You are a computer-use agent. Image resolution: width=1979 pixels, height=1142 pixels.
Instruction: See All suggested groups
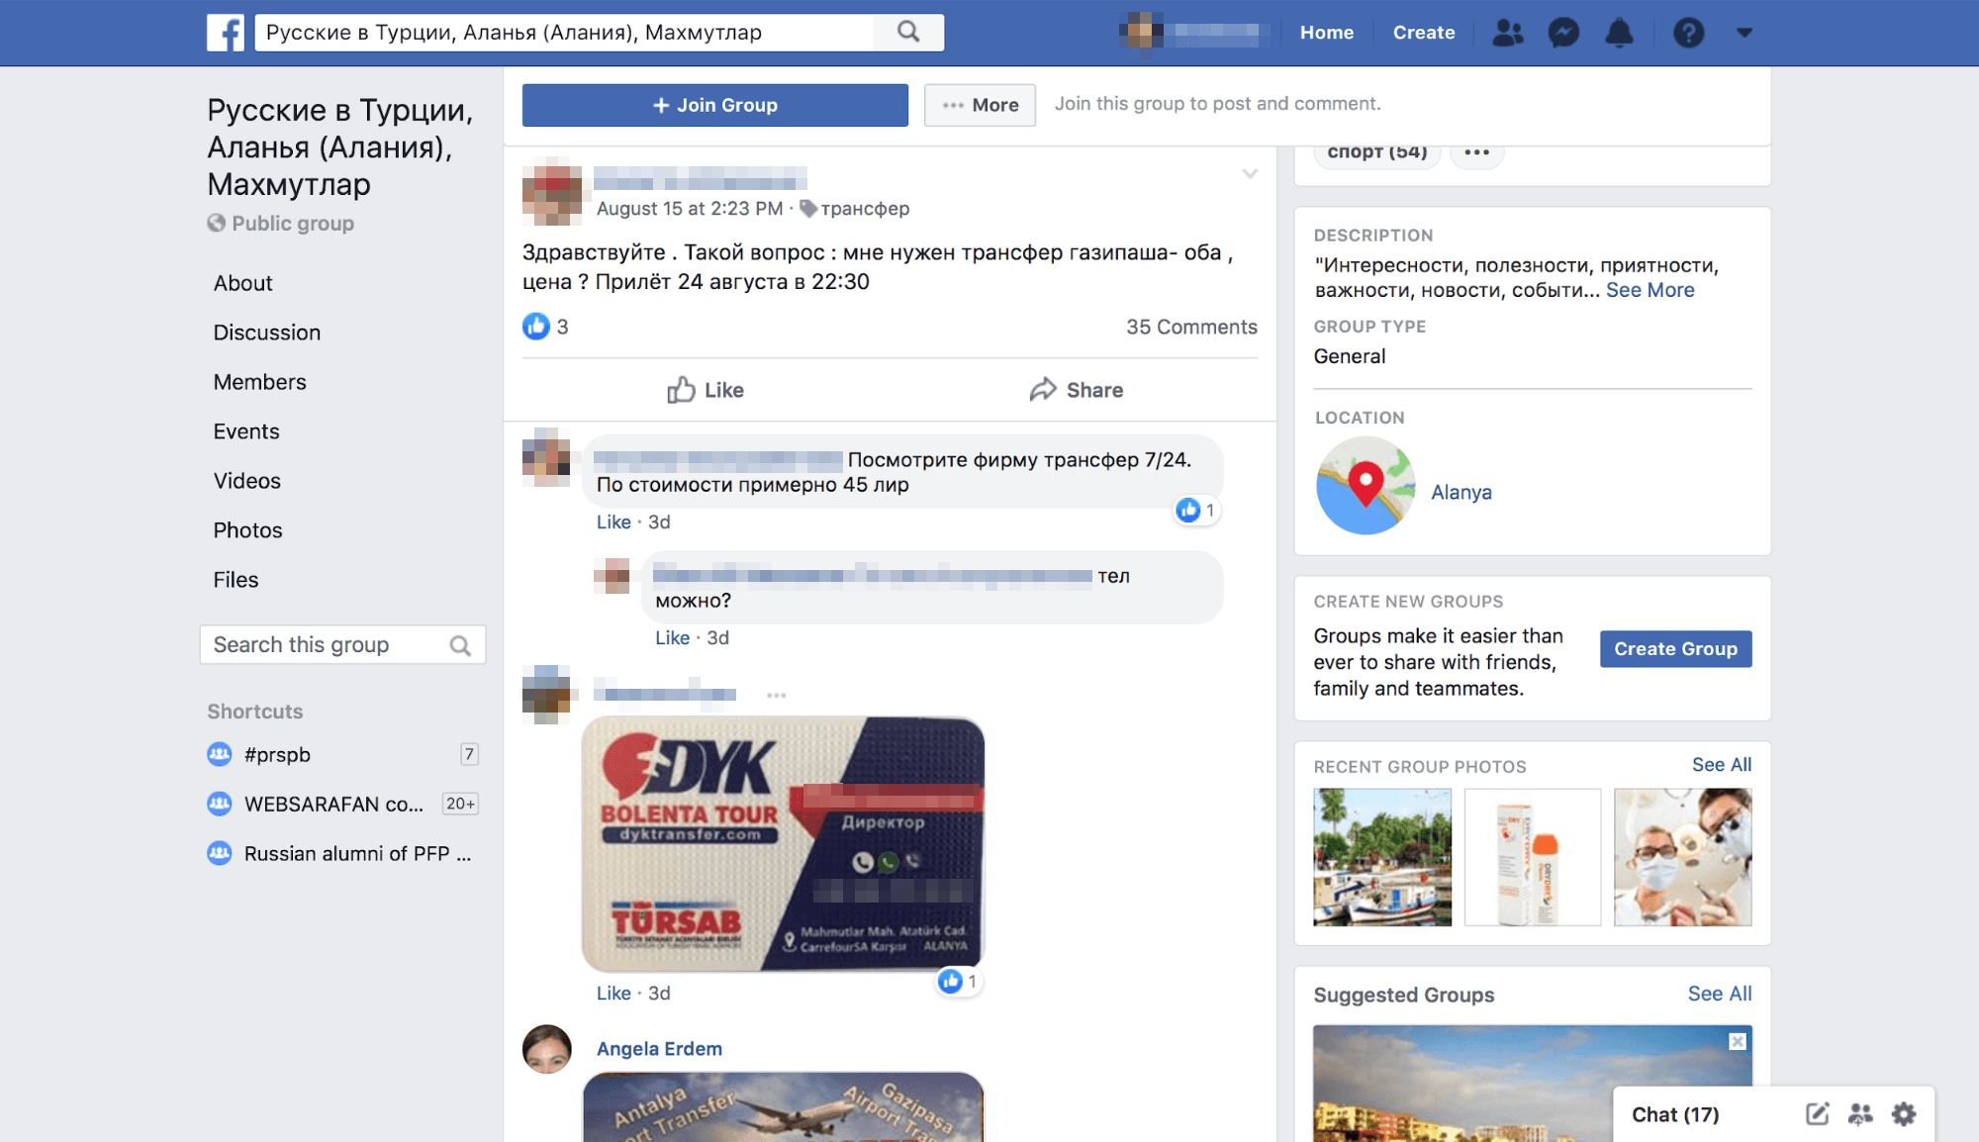click(x=1719, y=994)
